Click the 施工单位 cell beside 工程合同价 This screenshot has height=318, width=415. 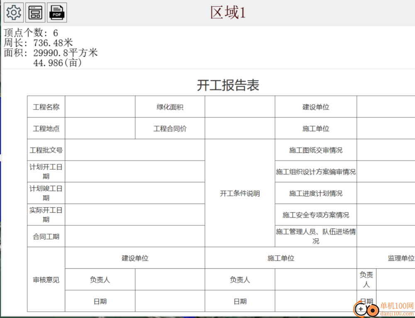(316, 128)
